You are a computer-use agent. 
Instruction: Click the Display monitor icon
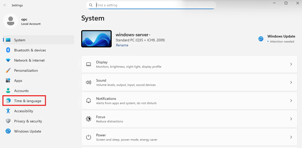89,64
